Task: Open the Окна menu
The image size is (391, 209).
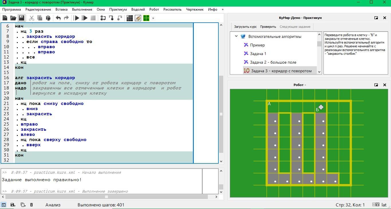Action: pyautogui.click(x=101, y=9)
